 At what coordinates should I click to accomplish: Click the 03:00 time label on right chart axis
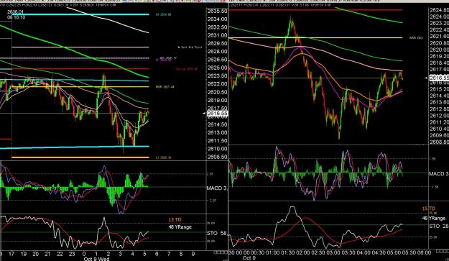[x=333, y=252]
